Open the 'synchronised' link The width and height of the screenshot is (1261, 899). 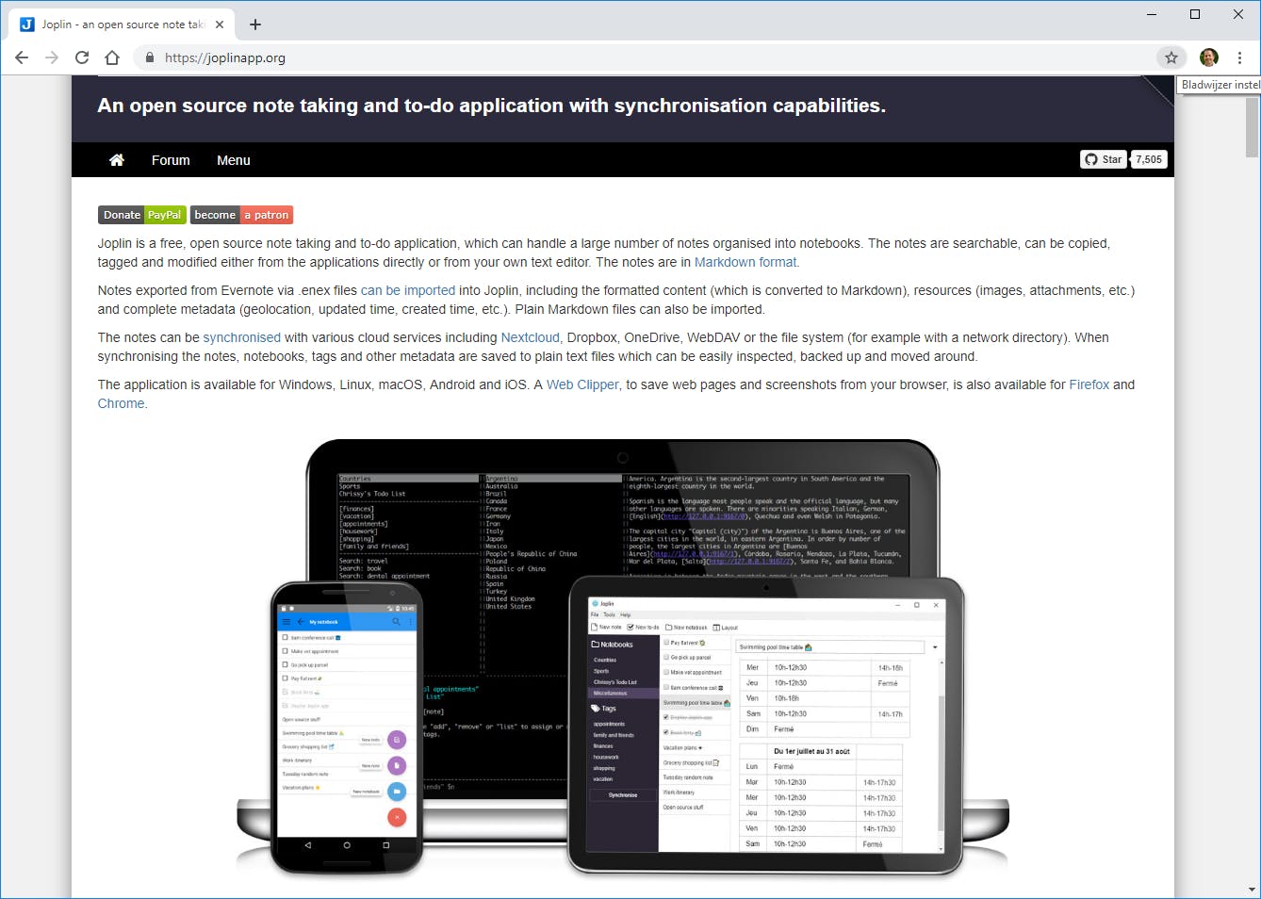tap(242, 337)
